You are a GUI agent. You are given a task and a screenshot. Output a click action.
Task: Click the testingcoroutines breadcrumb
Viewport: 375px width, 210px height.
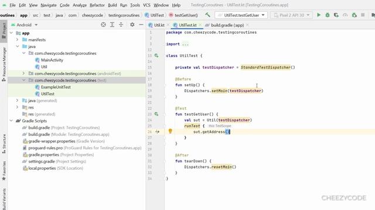point(124,15)
